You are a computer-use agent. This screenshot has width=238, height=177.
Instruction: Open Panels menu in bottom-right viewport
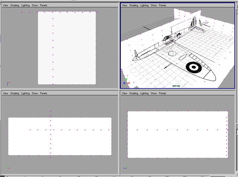tap(163, 93)
